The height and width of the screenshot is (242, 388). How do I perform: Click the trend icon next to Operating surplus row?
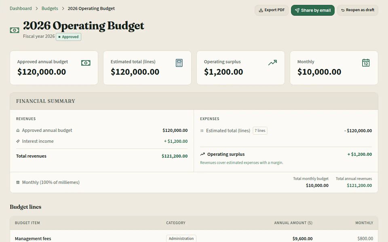point(202,154)
